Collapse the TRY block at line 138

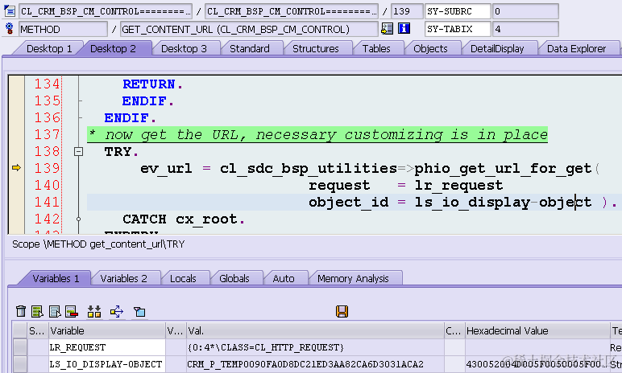click(x=78, y=151)
